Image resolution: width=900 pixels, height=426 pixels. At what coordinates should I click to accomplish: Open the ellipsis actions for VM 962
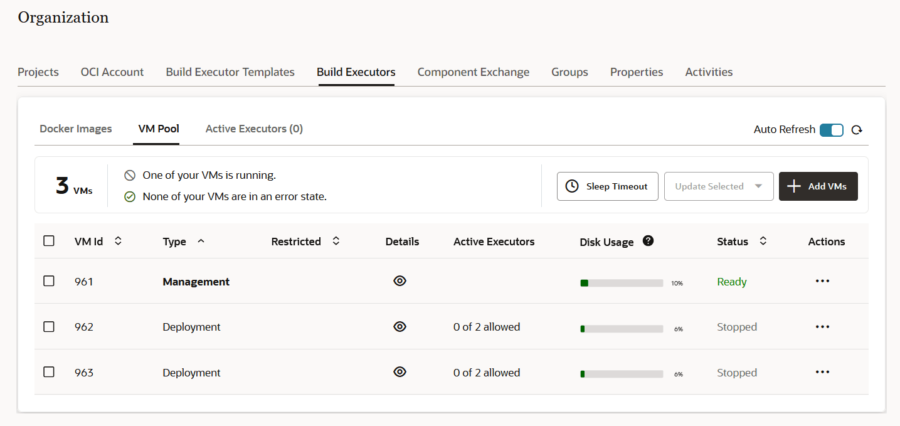[x=822, y=326]
